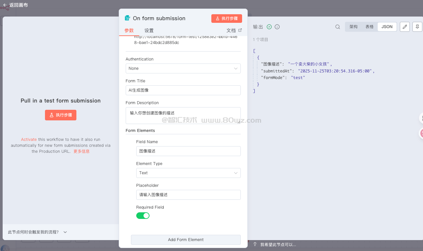
Task: Click Add Form Element button
Action: tap(186, 240)
